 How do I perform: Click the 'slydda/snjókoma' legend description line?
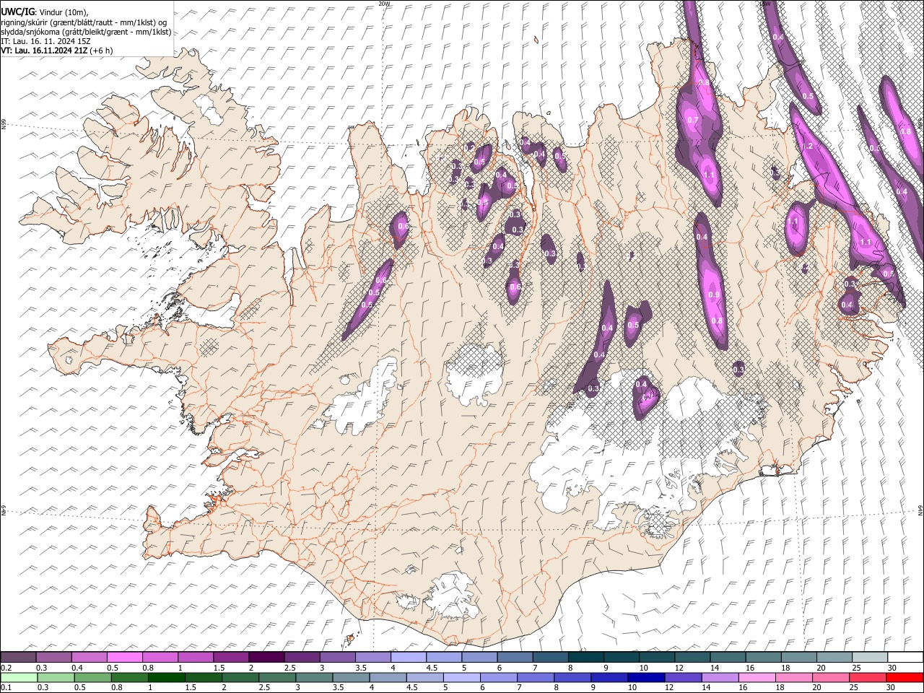tap(86, 32)
